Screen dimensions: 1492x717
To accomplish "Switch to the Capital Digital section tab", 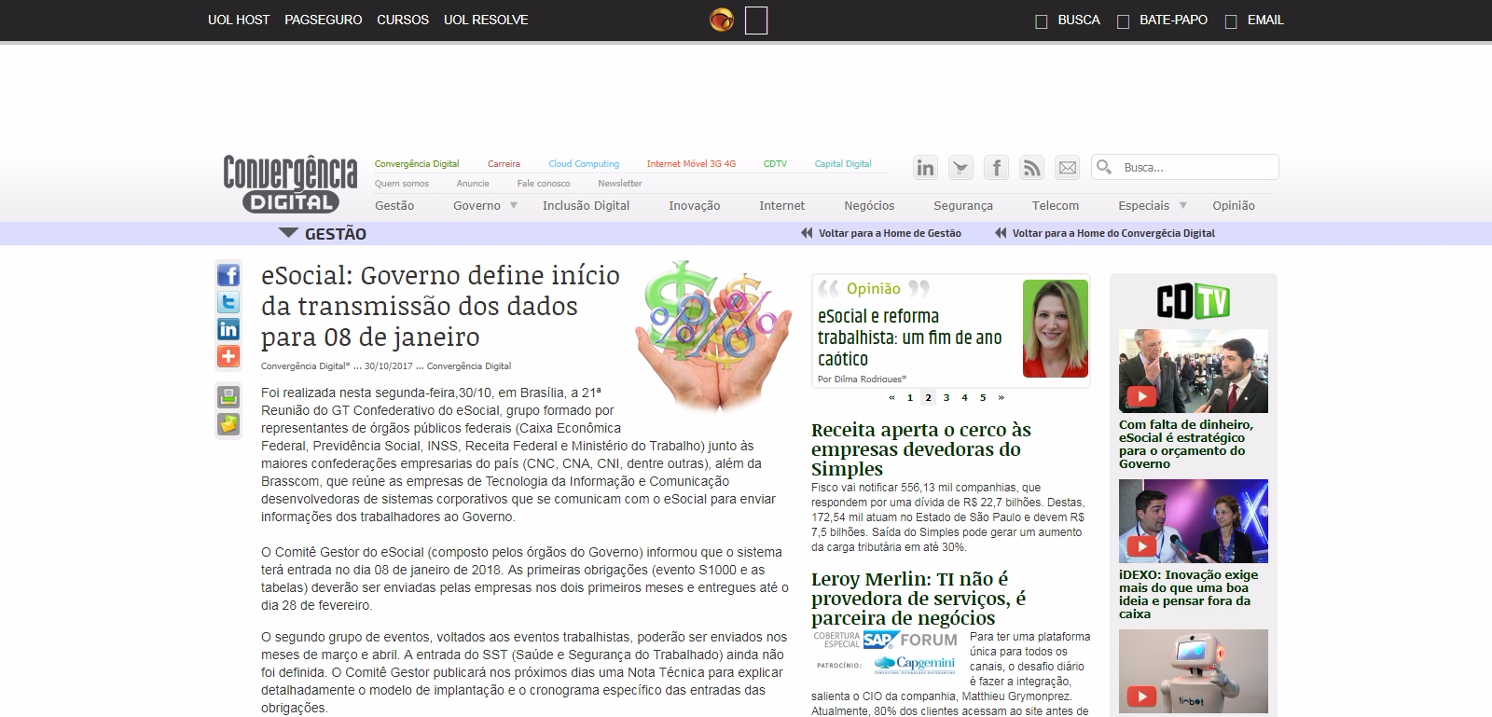I will coord(843,163).
